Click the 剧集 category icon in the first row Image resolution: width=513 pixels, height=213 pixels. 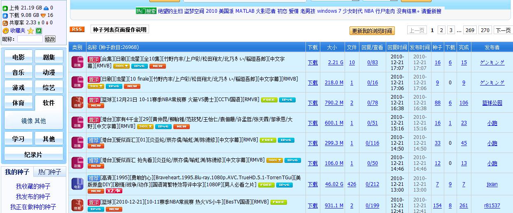(77, 63)
